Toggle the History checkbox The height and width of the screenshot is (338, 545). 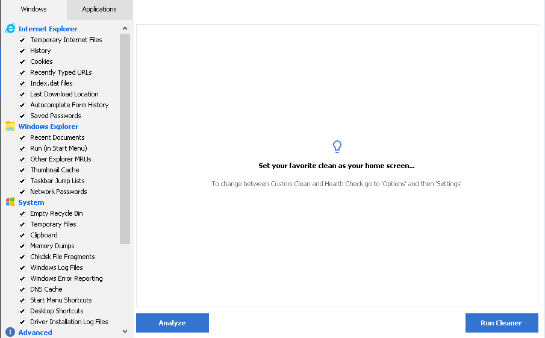(22, 51)
